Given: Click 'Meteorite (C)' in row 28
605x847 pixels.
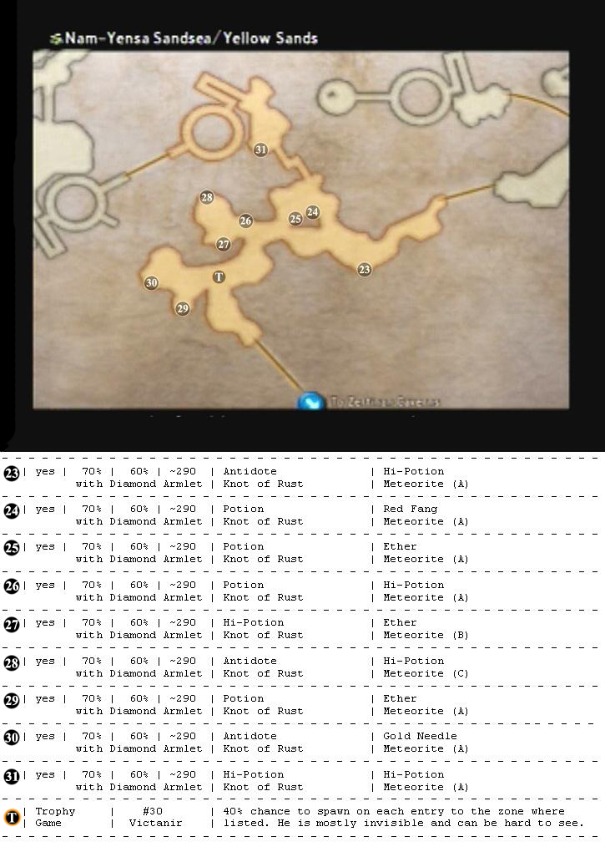Looking at the screenshot, I should 426,673.
